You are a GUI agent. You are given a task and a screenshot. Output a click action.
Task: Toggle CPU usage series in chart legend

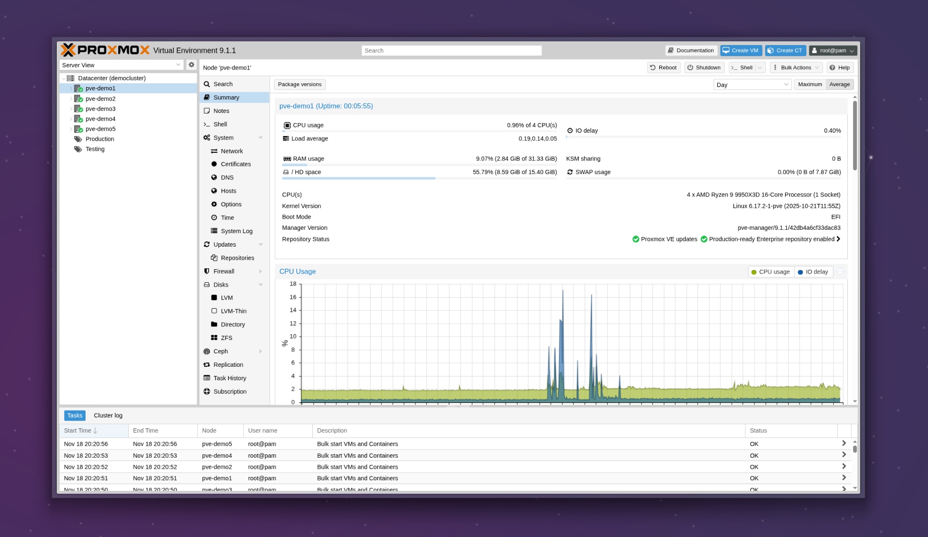pos(771,272)
